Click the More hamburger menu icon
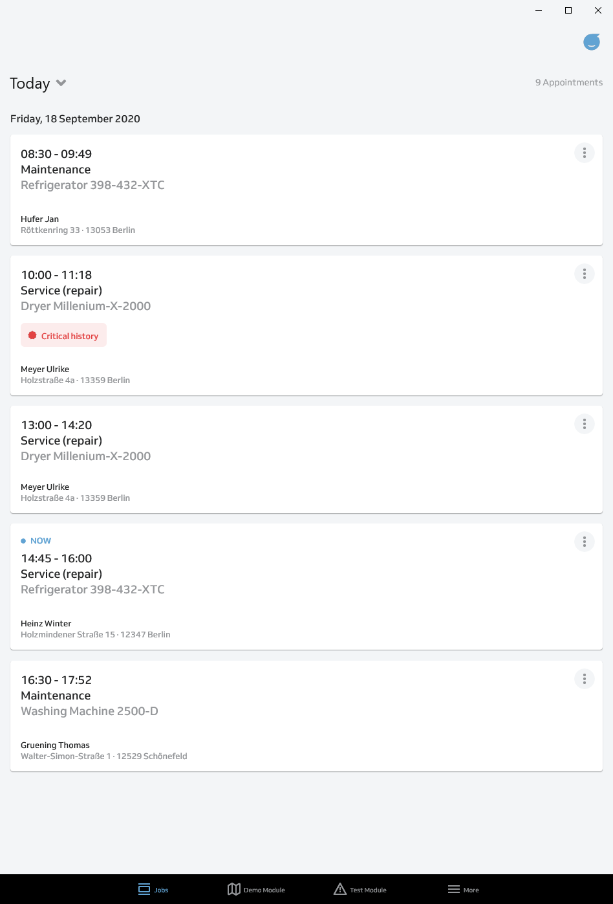613x904 pixels. (454, 889)
